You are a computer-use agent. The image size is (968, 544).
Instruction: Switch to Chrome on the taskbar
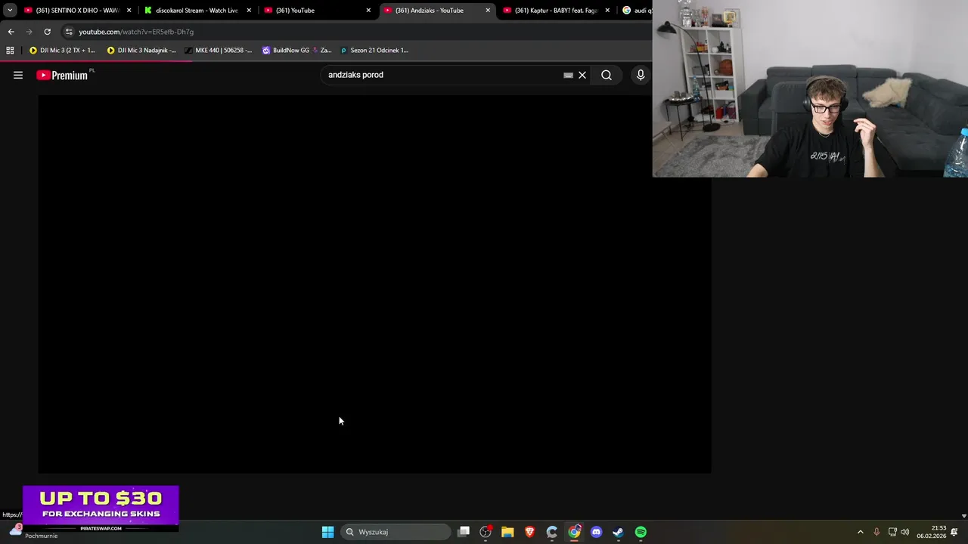(574, 532)
